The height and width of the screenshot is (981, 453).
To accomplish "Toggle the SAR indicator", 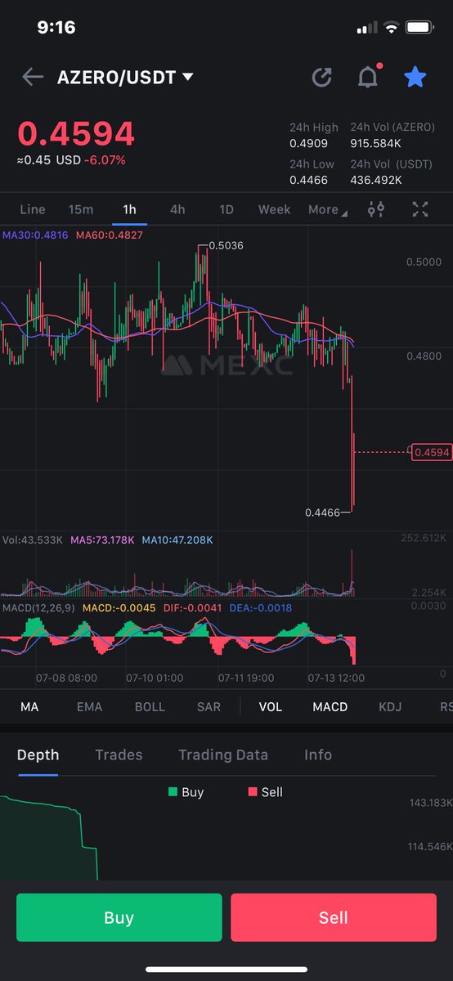I will tap(209, 706).
